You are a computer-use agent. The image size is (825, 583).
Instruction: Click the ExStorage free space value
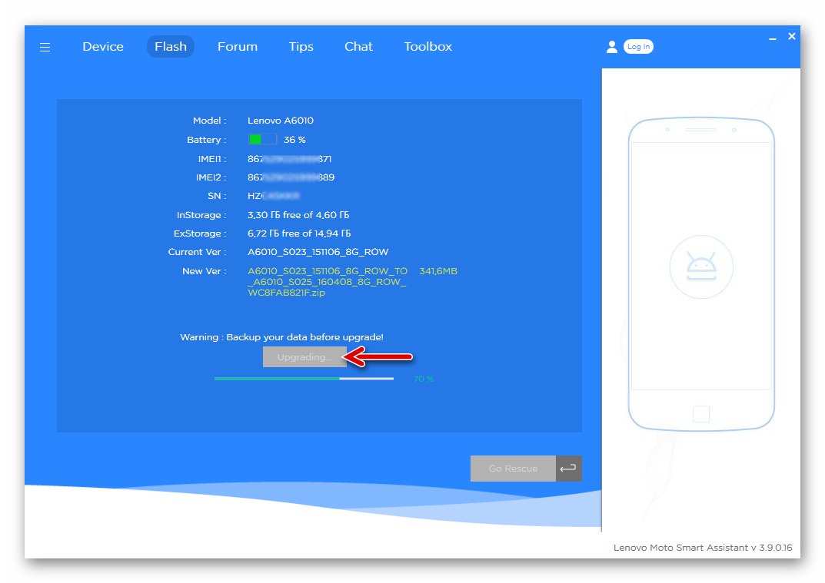299,234
